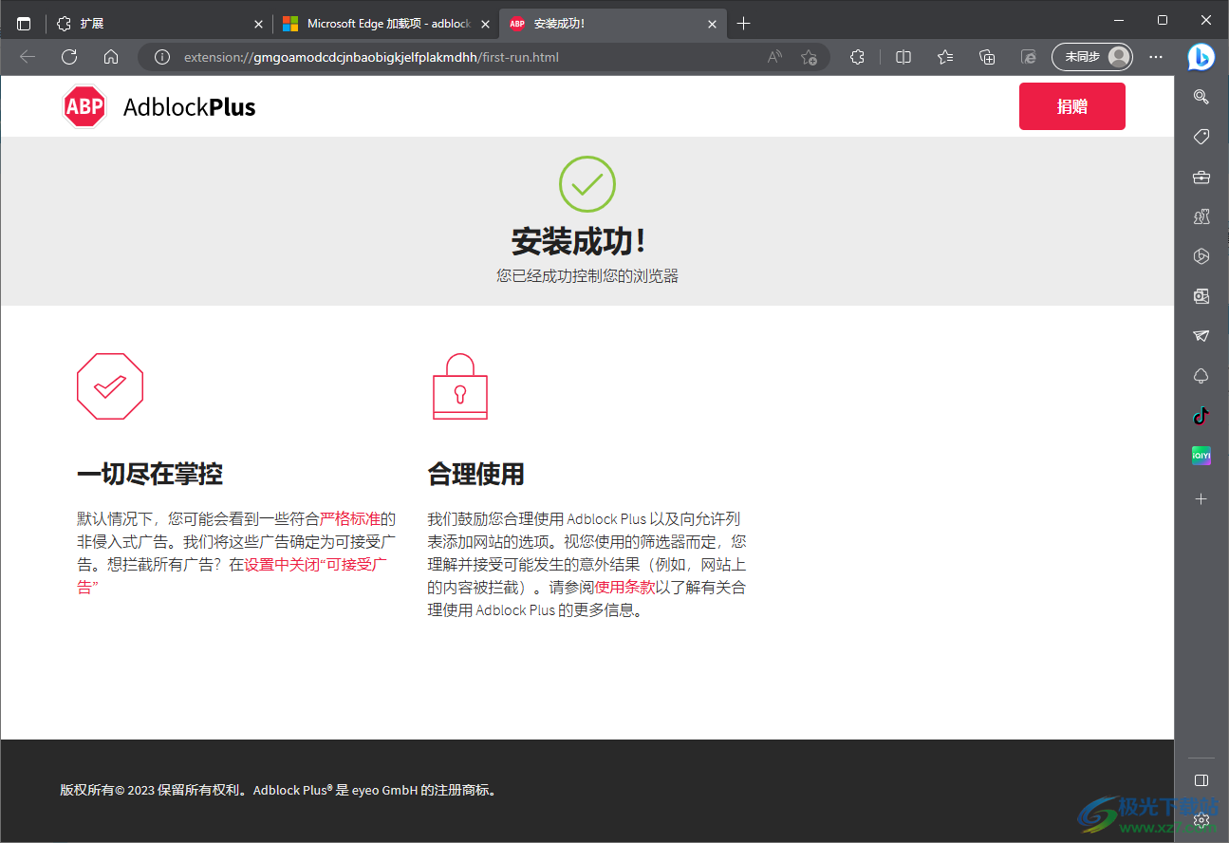Click the 合理使用 heading
The height and width of the screenshot is (843, 1229).
[x=475, y=474]
